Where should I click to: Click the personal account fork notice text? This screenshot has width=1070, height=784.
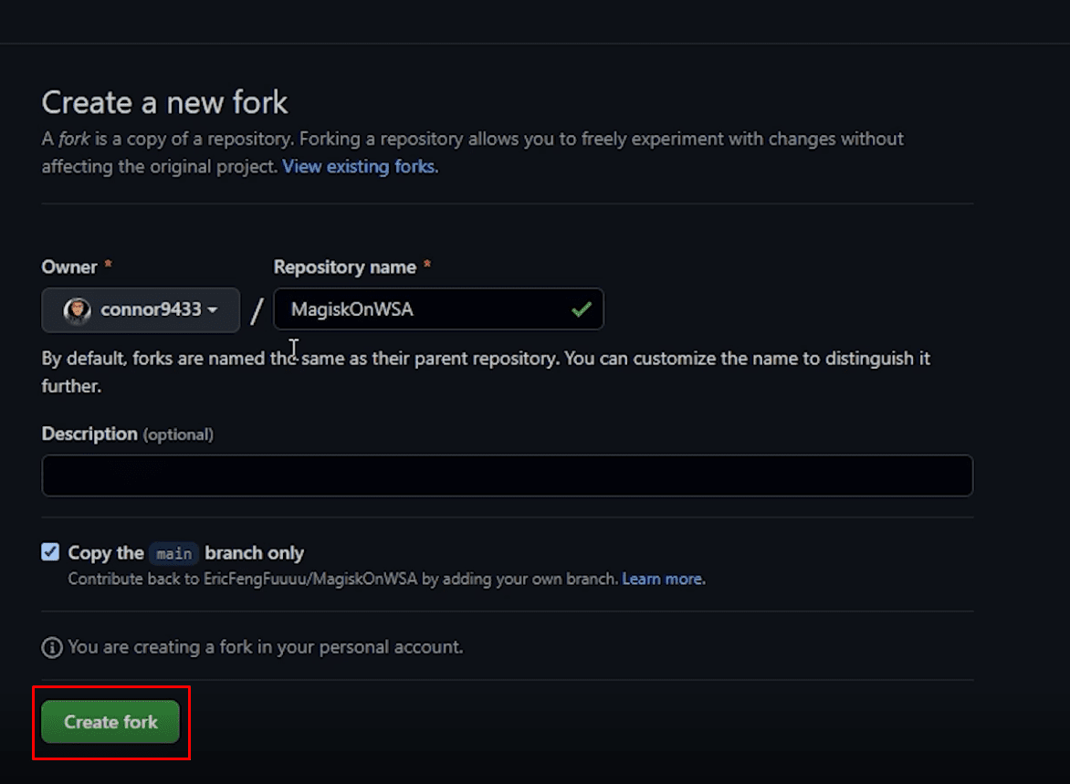265,647
